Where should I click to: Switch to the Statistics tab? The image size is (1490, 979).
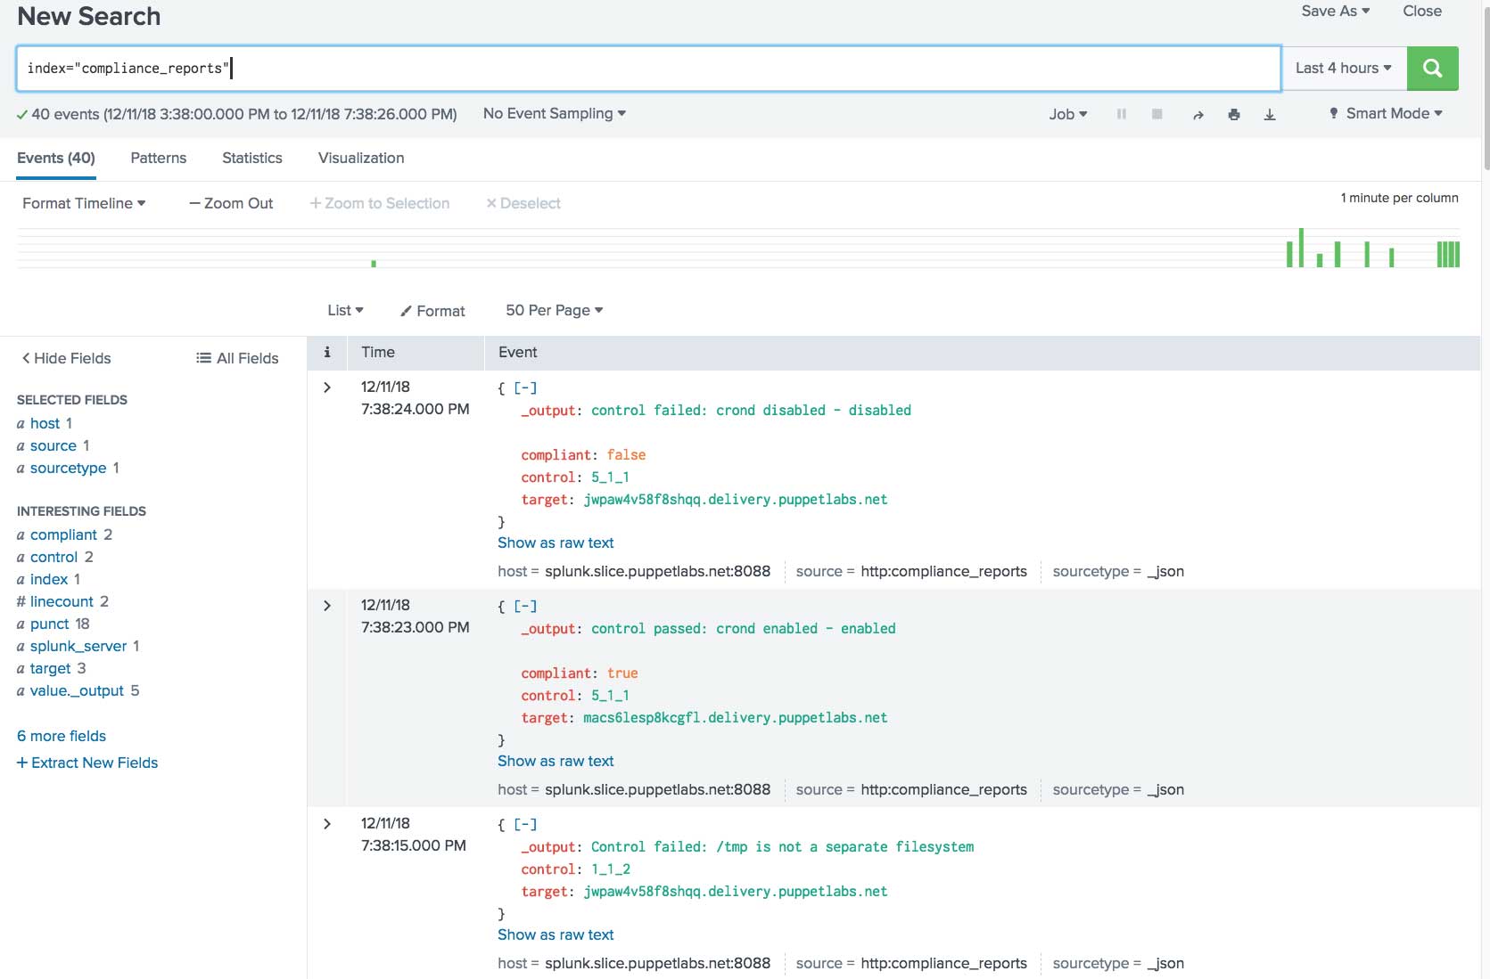tap(251, 158)
